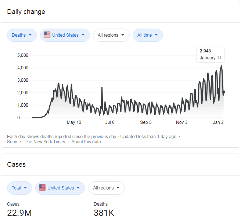
Task: Click the 2,000 y-axis label
Action: coord(23,93)
